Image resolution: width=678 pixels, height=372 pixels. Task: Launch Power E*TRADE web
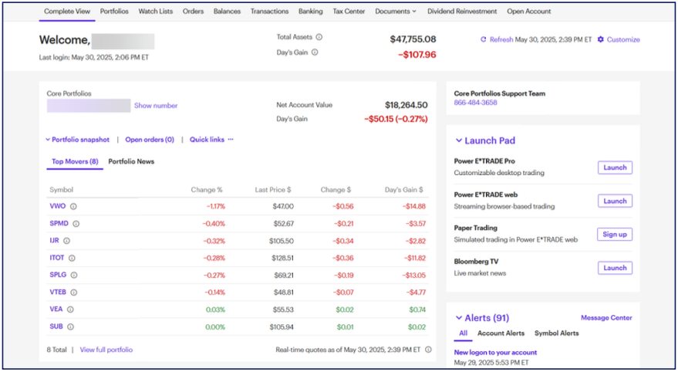pos(615,201)
